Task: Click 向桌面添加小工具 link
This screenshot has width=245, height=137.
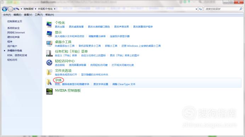Action: (x=65, y=46)
